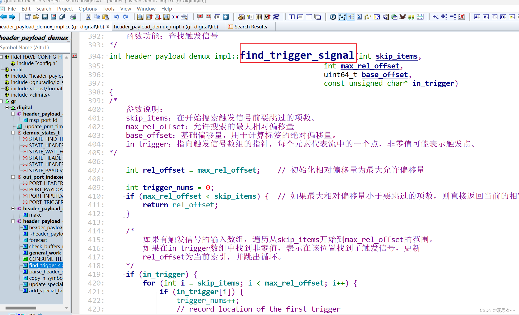Viewport: 519px width, 315px height.
Task: Paste with the clipboard icon
Action: (106, 17)
